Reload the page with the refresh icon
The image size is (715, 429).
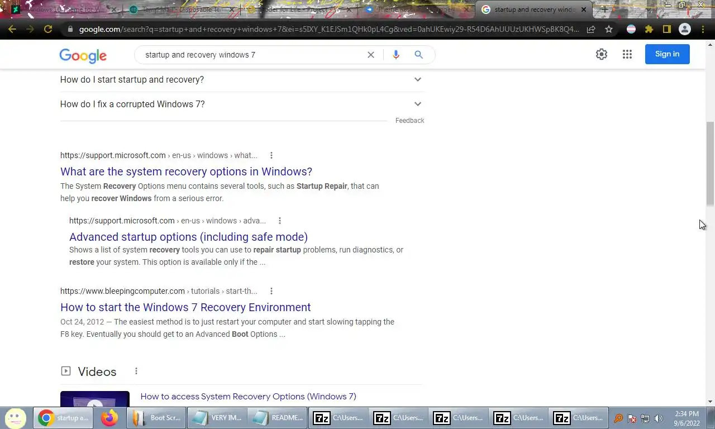48,29
